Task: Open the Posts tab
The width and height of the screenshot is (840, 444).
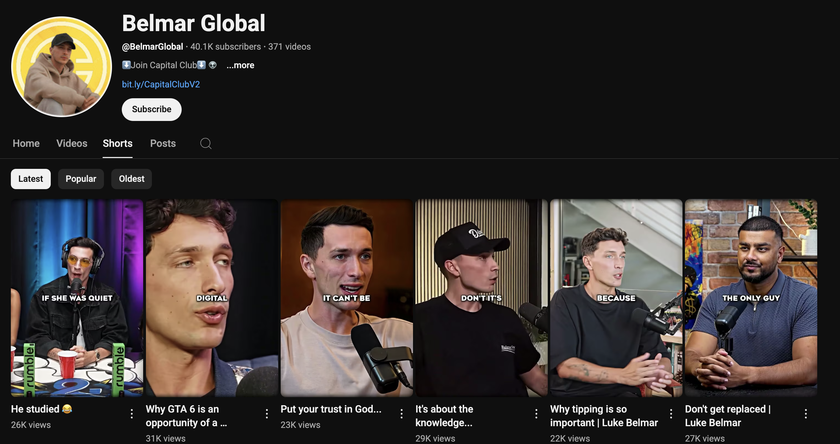Action: coord(163,143)
